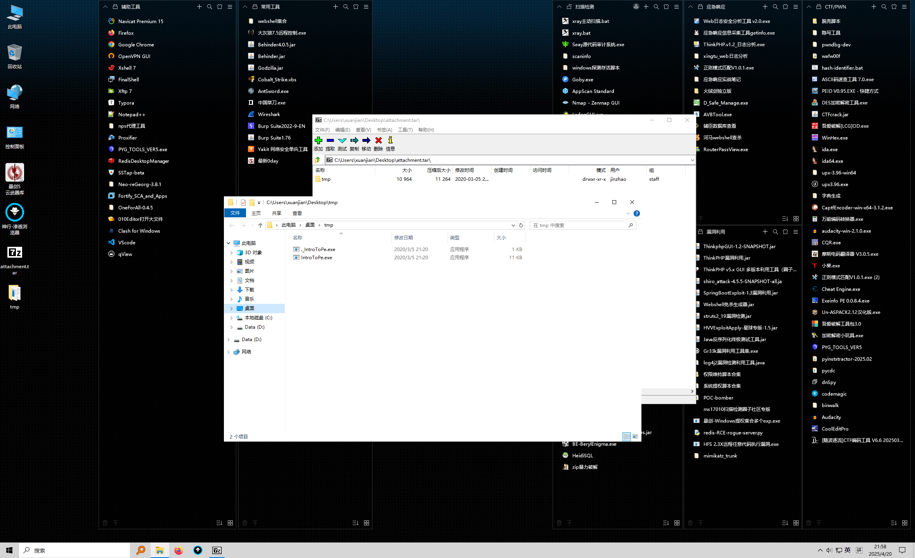Collapse the 应急响应 panel chevron
The image size is (915, 558).
tap(690, 7)
